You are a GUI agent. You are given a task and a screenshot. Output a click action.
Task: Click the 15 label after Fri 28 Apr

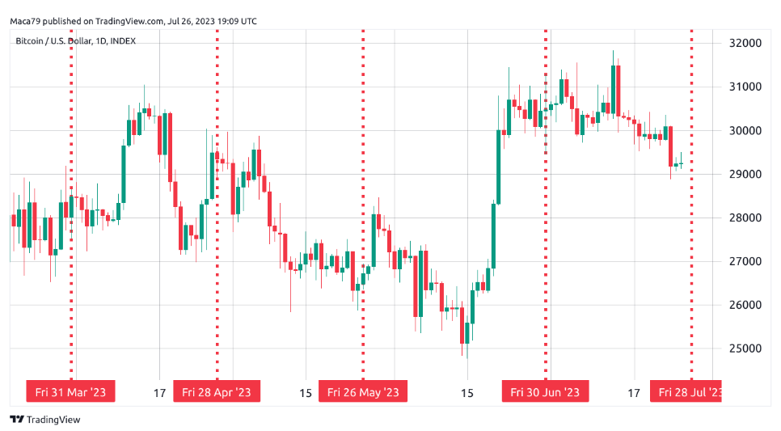(306, 393)
